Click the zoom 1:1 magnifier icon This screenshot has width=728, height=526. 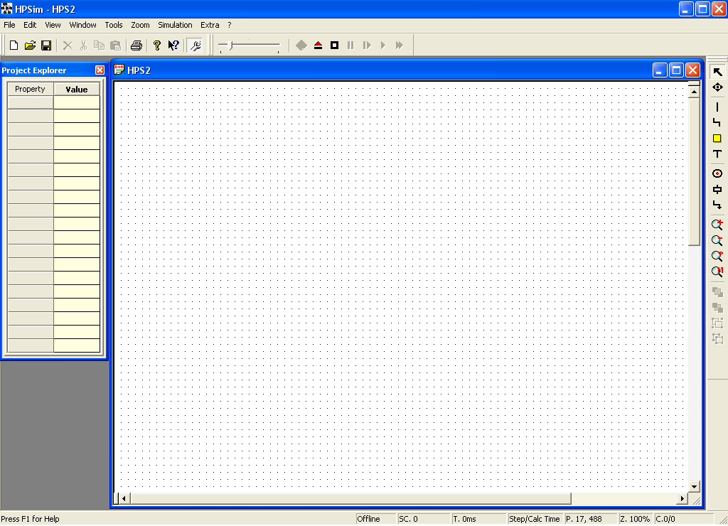coord(717,272)
